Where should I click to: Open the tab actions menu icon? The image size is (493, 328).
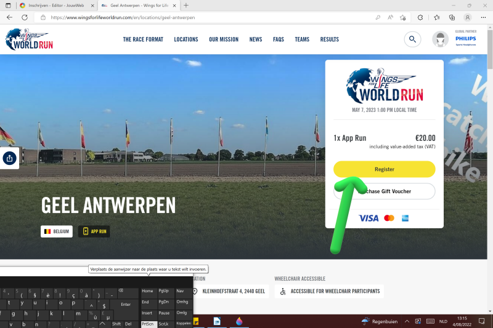click(x=8, y=6)
